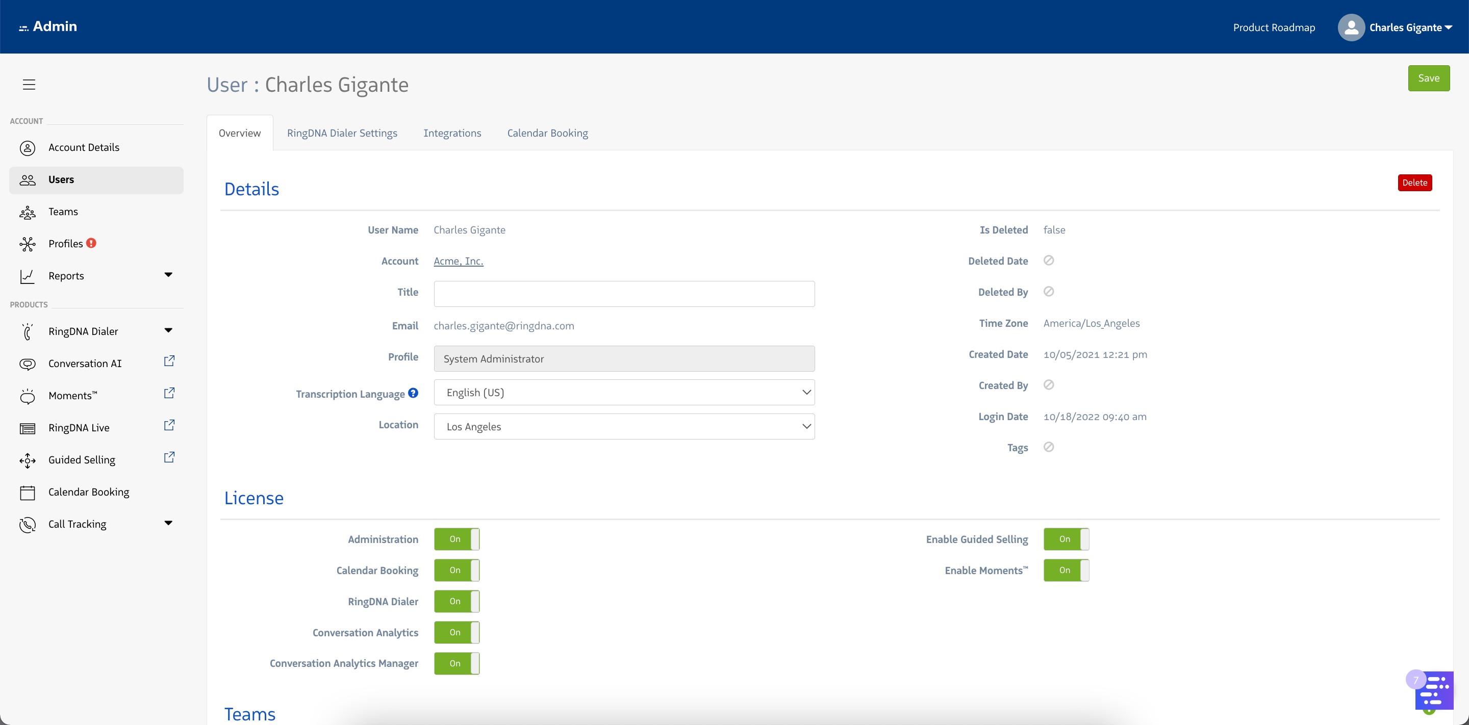Toggle off Conversation Analytics Manager

click(x=456, y=663)
